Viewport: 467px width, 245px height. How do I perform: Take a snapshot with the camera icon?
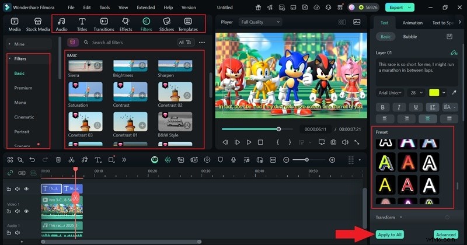point(333,142)
